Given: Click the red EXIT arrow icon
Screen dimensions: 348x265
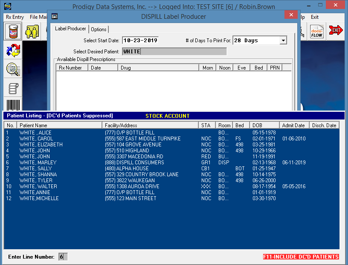Looking at the screenshot, I should [x=336, y=31].
